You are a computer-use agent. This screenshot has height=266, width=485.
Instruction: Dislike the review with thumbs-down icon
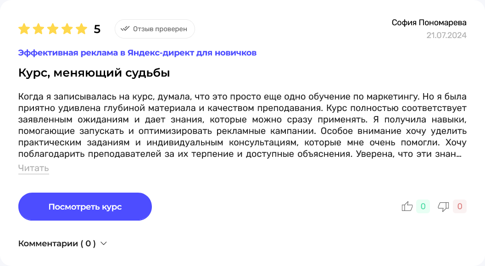[x=443, y=207]
